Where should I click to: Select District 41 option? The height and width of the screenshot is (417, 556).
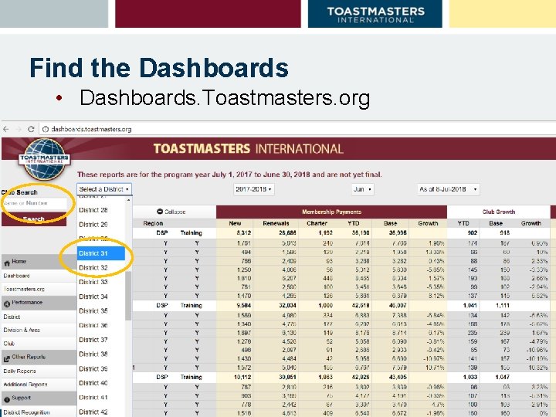click(x=101, y=398)
